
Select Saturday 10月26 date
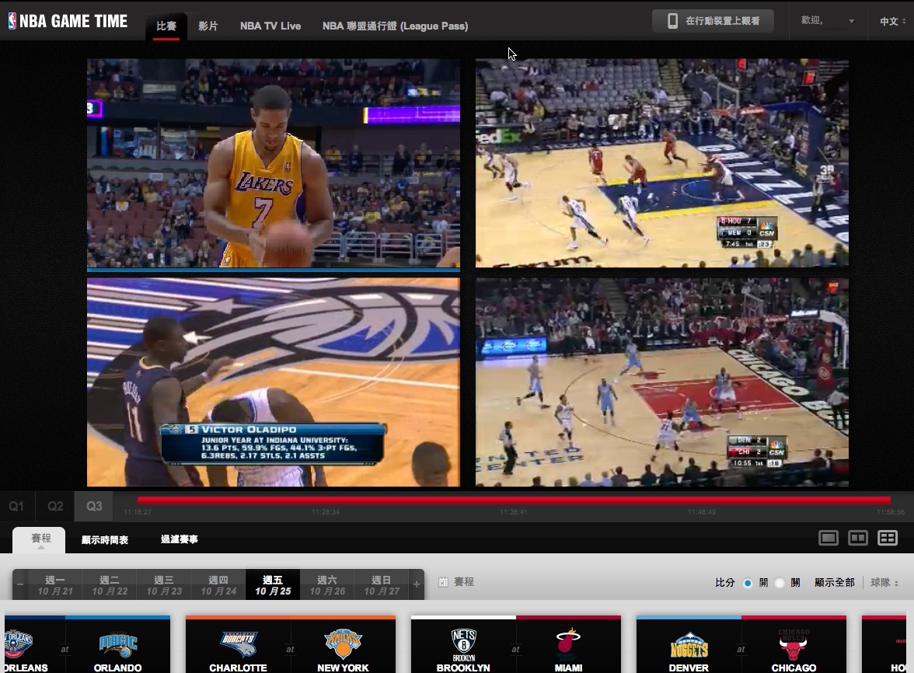click(x=327, y=585)
